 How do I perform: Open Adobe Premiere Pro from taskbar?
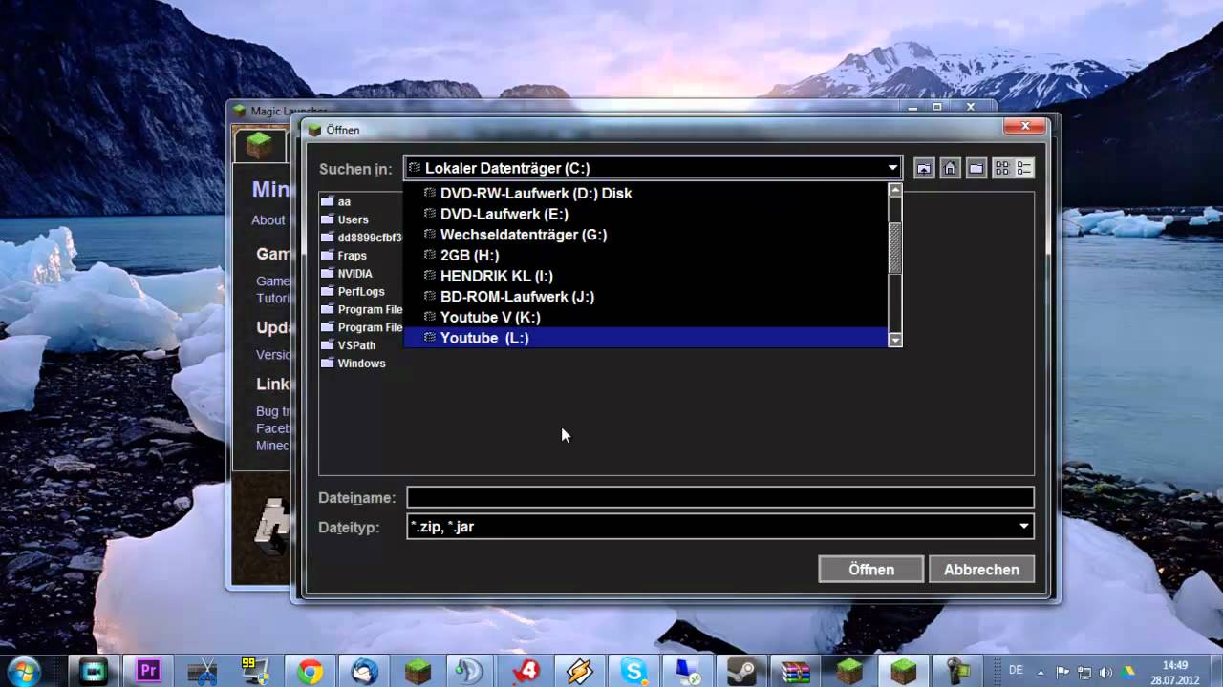148,671
